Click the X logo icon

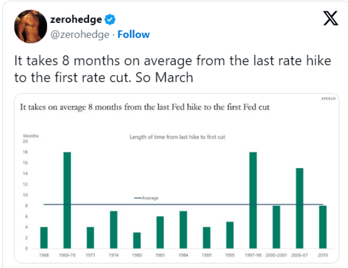click(x=330, y=20)
